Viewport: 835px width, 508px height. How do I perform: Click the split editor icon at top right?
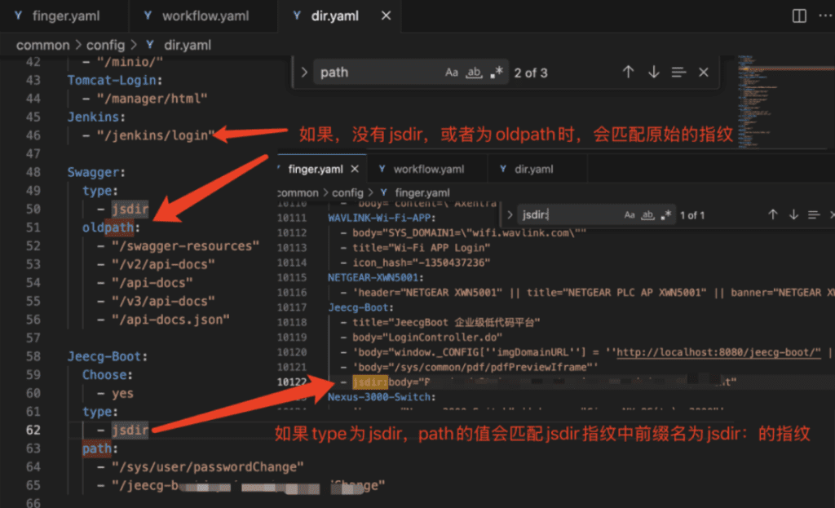(799, 15)
